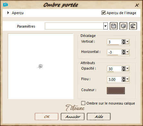Click the Flou input field showing 3.00
The image size is (143, 126).
click(114, 80)
